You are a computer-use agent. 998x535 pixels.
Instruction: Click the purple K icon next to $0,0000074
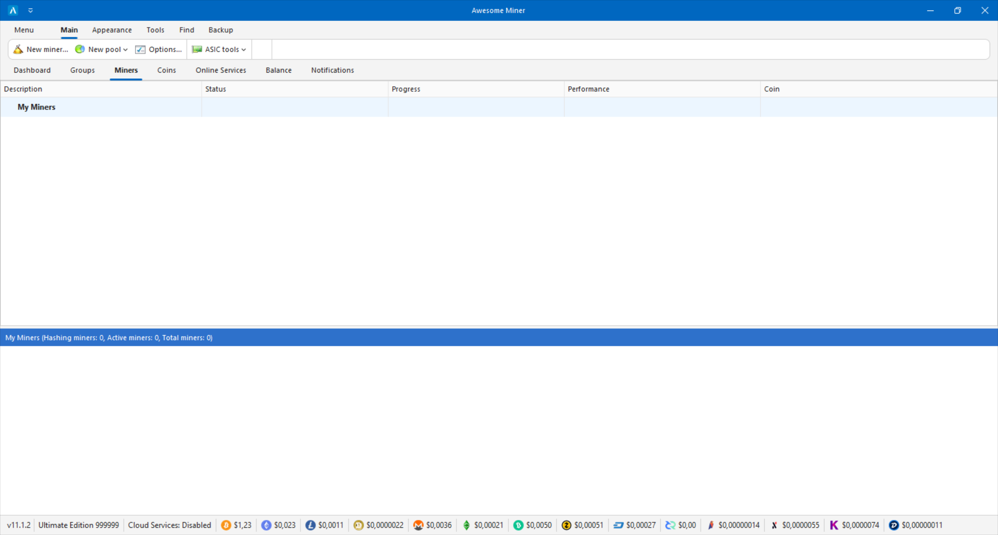(x=834, y=525)
